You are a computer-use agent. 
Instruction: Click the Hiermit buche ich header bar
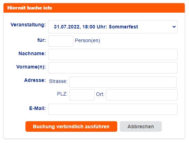[x=94, y=8]
